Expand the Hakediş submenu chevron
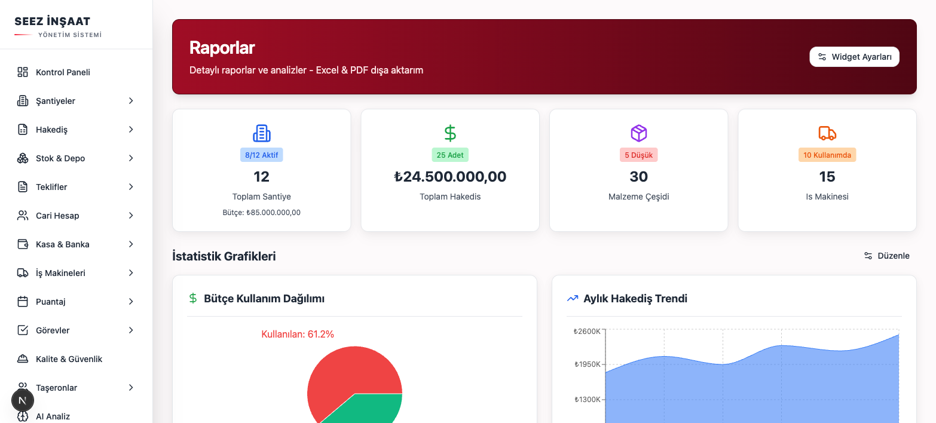936x423 pixels. pos(131,130)
